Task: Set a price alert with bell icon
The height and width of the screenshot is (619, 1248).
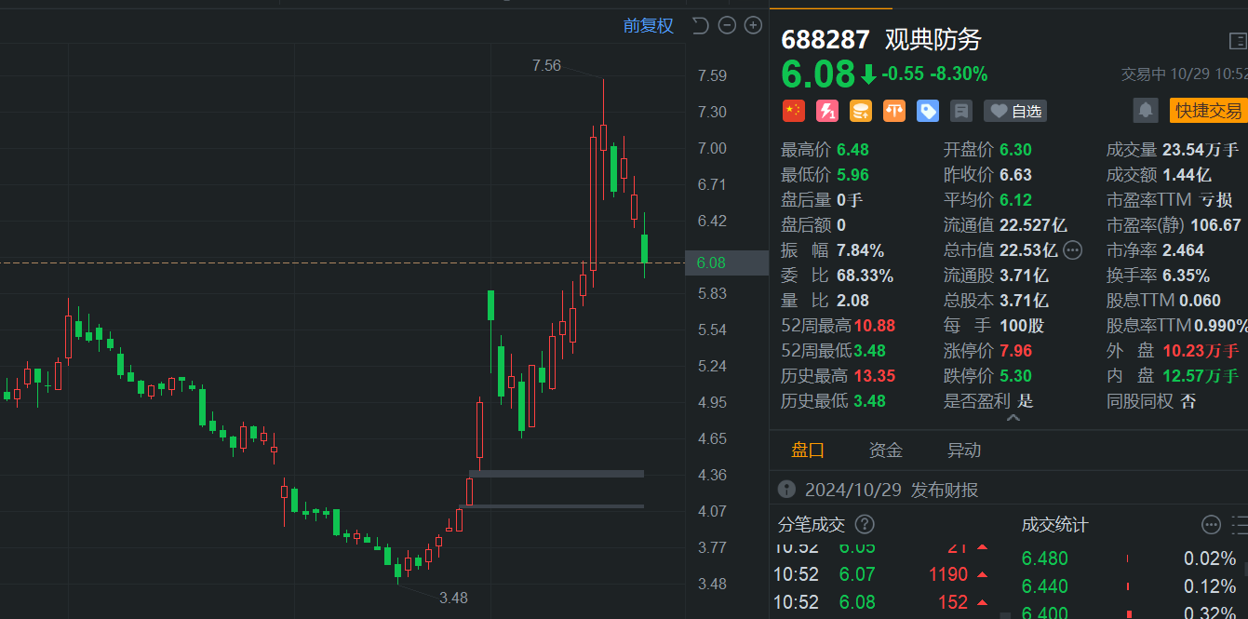Action: click(x=1146, y=111)
